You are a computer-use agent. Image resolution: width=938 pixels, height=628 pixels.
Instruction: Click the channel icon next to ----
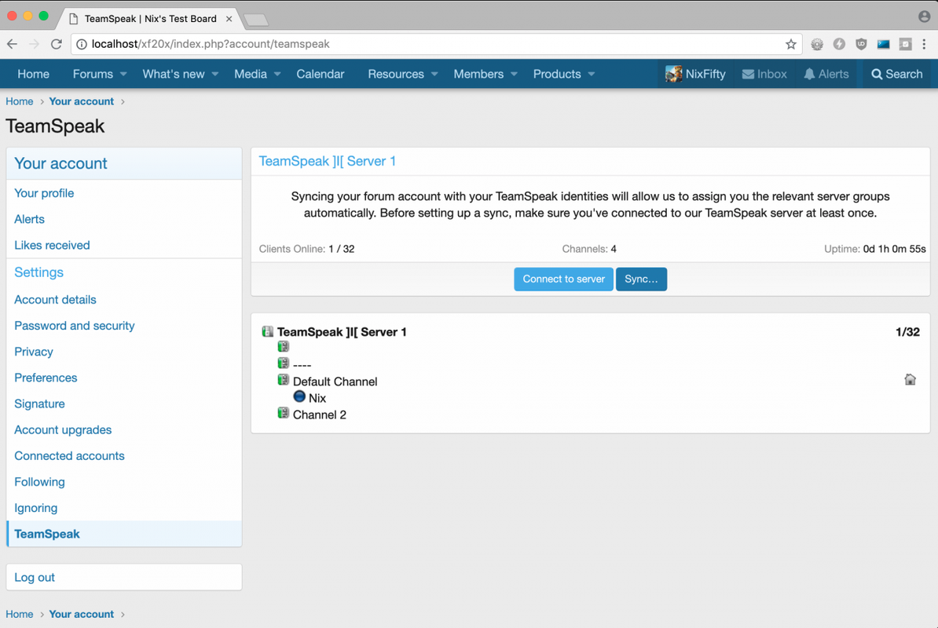[284, 363]
